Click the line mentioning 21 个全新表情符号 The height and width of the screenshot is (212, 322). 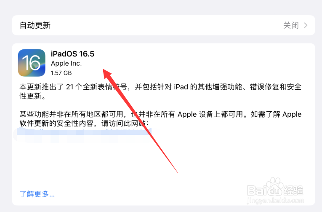click(x=160, y=87)
